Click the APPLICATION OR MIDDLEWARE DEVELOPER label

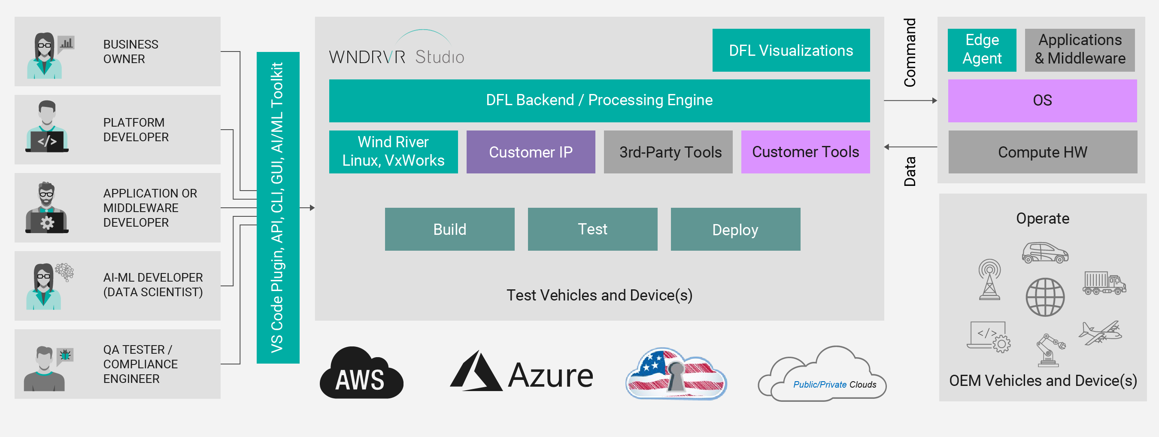[150, 208]
